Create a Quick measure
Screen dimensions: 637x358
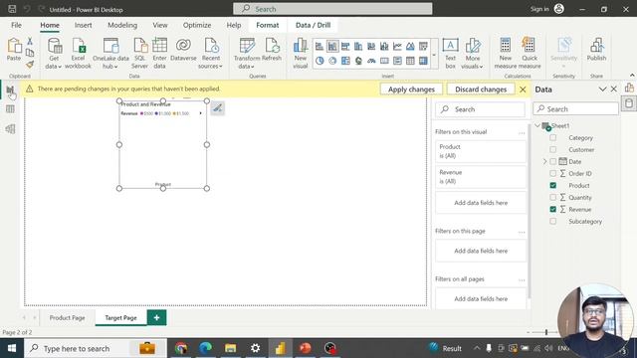click(530, 53)
